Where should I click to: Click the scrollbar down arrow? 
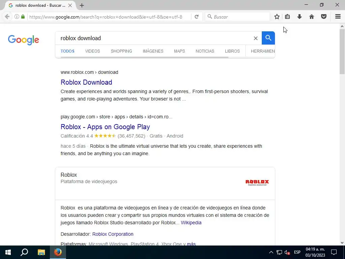point(342,243)
